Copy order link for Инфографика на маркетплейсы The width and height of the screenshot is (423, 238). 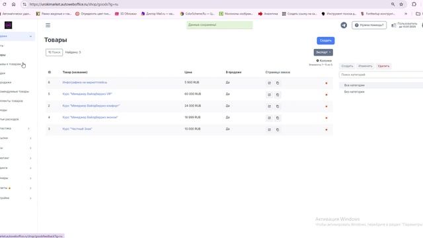pos(278,83)
